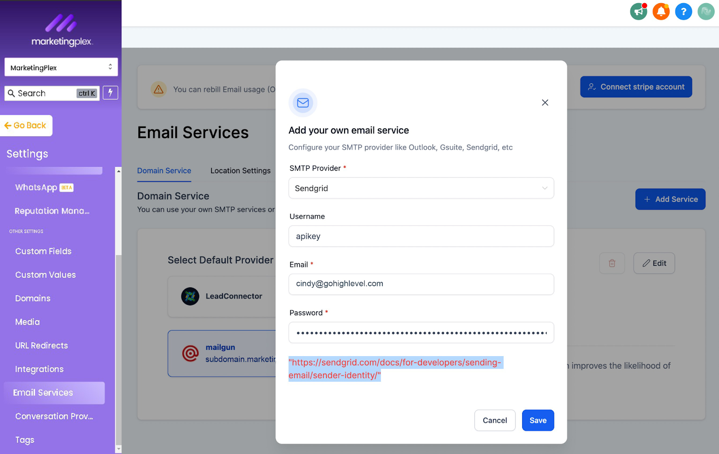Open the MarketingPlex account switcher dropdown
This screenshot has width=719, height=454.
61,67
